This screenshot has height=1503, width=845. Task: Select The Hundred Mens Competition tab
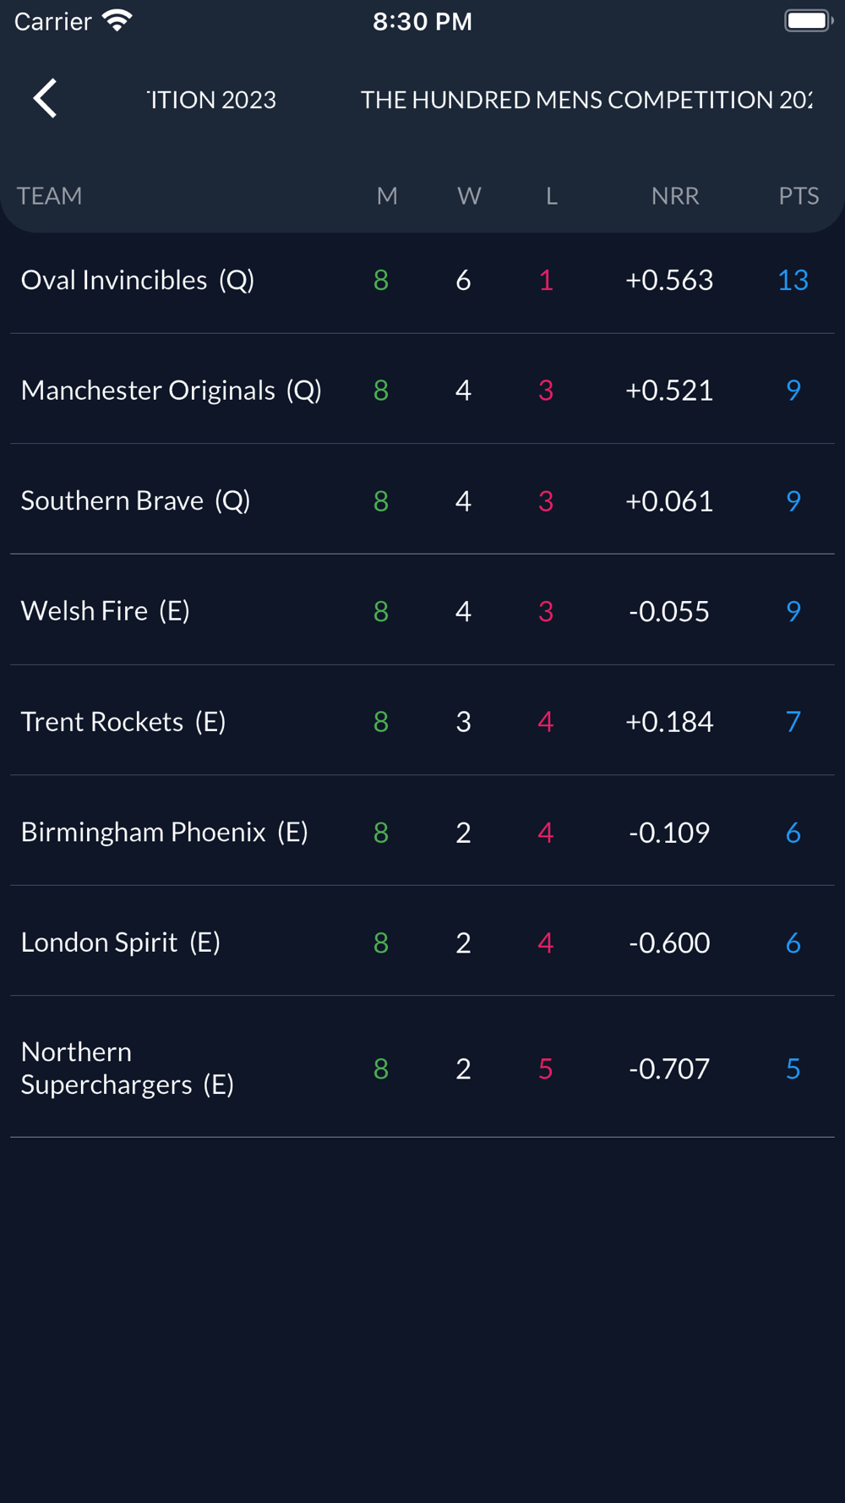586,100
